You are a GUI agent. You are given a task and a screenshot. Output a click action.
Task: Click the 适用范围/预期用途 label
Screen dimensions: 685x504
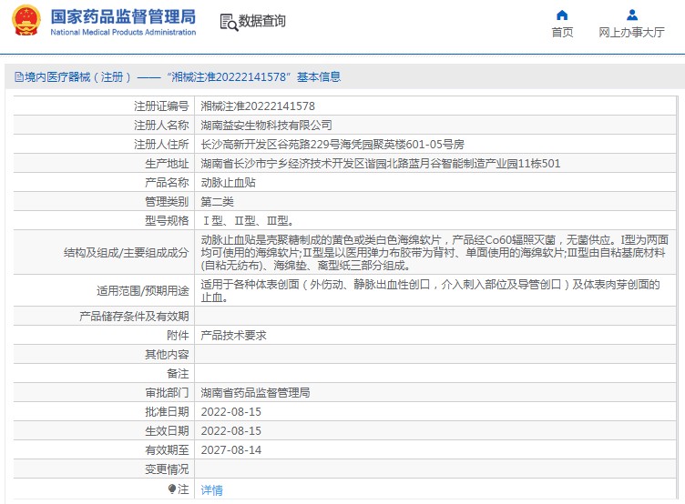pyautogui.click(x=143, y=290)
